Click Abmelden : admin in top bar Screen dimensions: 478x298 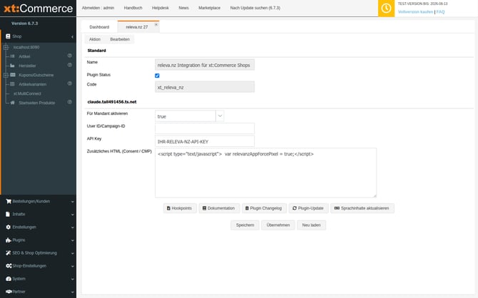[98, 8]
